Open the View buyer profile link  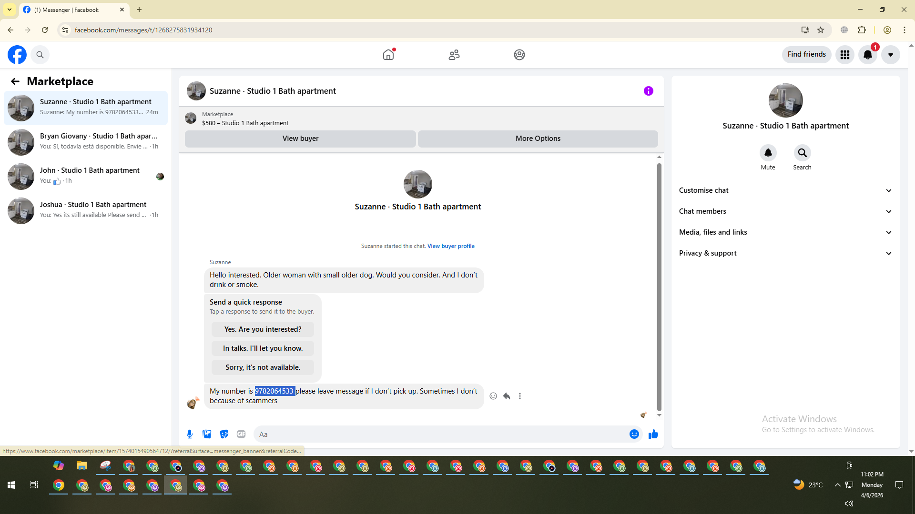[451, 246]
